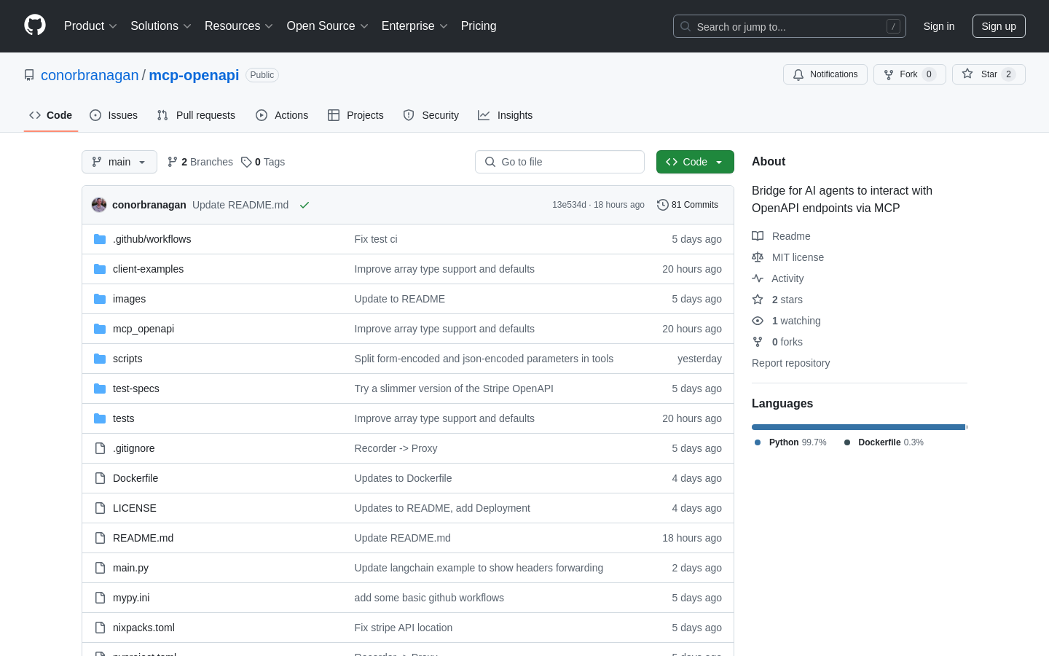Click the Fork icon button
Viewport: 1049px width, 656px height.
[889, 74]
